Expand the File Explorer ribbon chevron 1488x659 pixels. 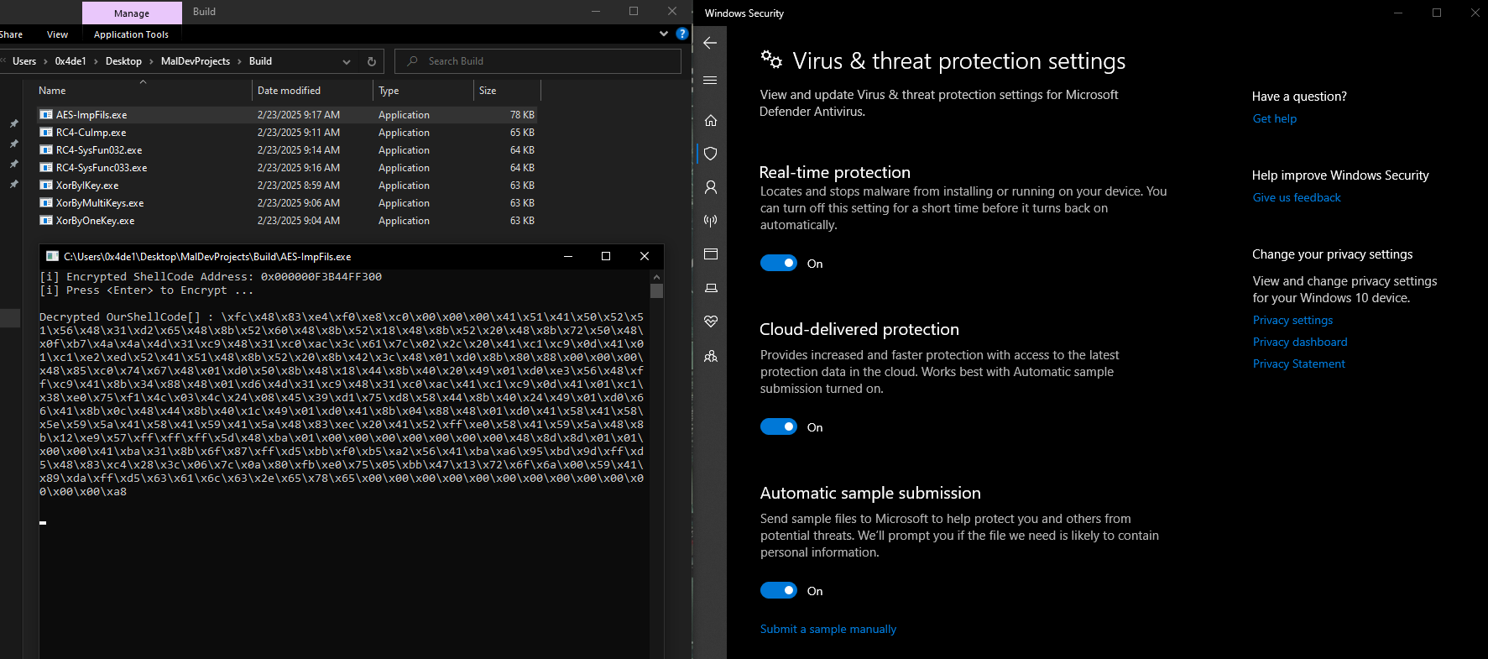664,34
